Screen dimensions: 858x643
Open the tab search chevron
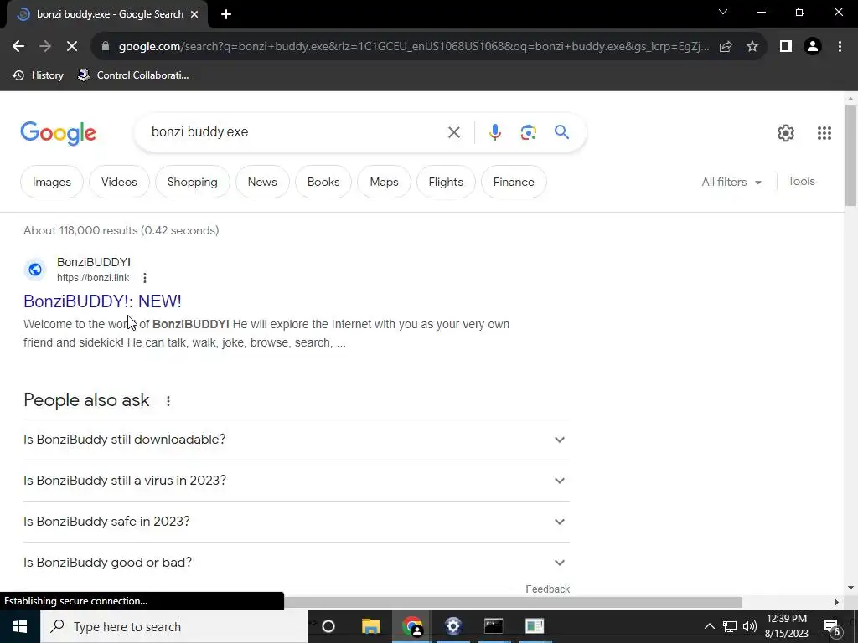[723, 12]
